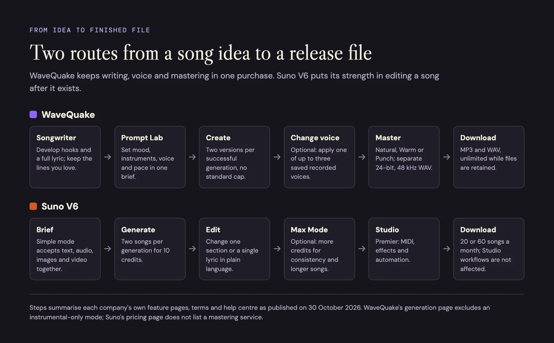Click 'Natural, Warm or Punch' description text
Screen dimensions: 554x343
coord(404,159)
